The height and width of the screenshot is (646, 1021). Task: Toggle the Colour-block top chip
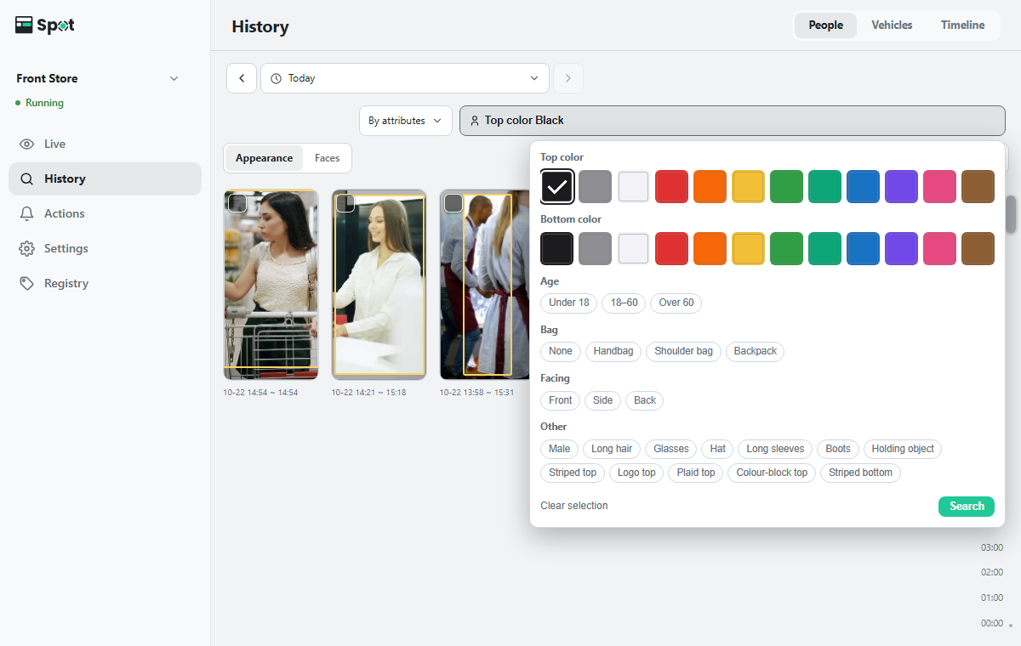click(772, 473)
